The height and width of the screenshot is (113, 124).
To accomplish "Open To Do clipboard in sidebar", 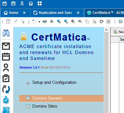I will pos(6,78).
